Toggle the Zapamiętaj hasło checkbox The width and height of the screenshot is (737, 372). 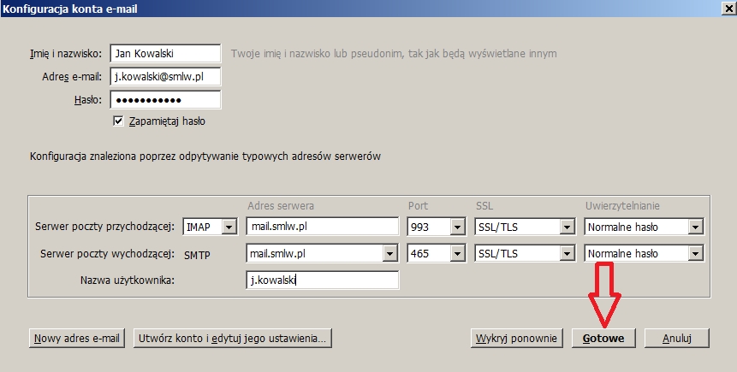click(119, 121)
